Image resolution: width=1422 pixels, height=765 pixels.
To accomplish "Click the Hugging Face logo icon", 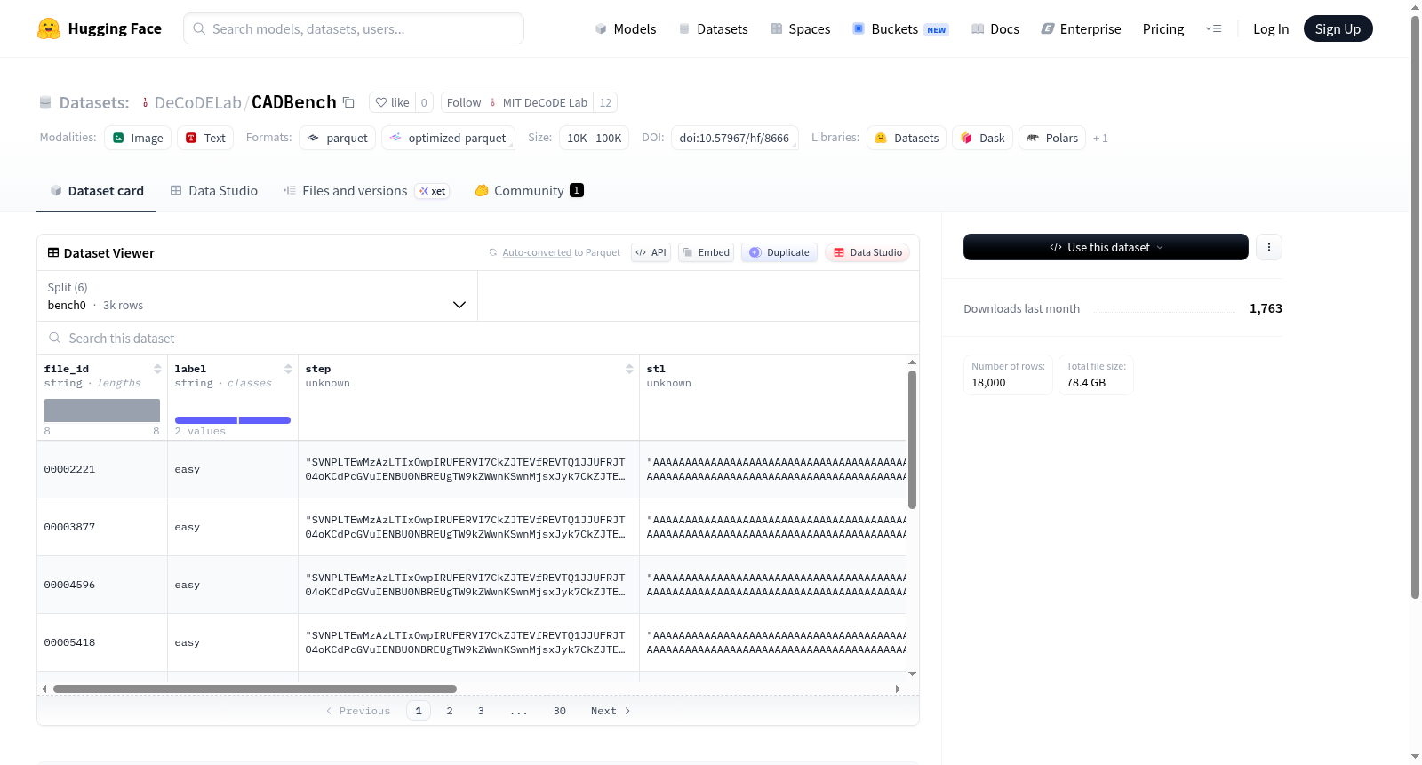I will pyautogui.click(x=49, y=28).
